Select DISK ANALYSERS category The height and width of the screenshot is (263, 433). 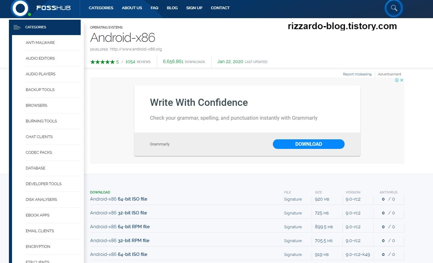(x=41, y=200)
